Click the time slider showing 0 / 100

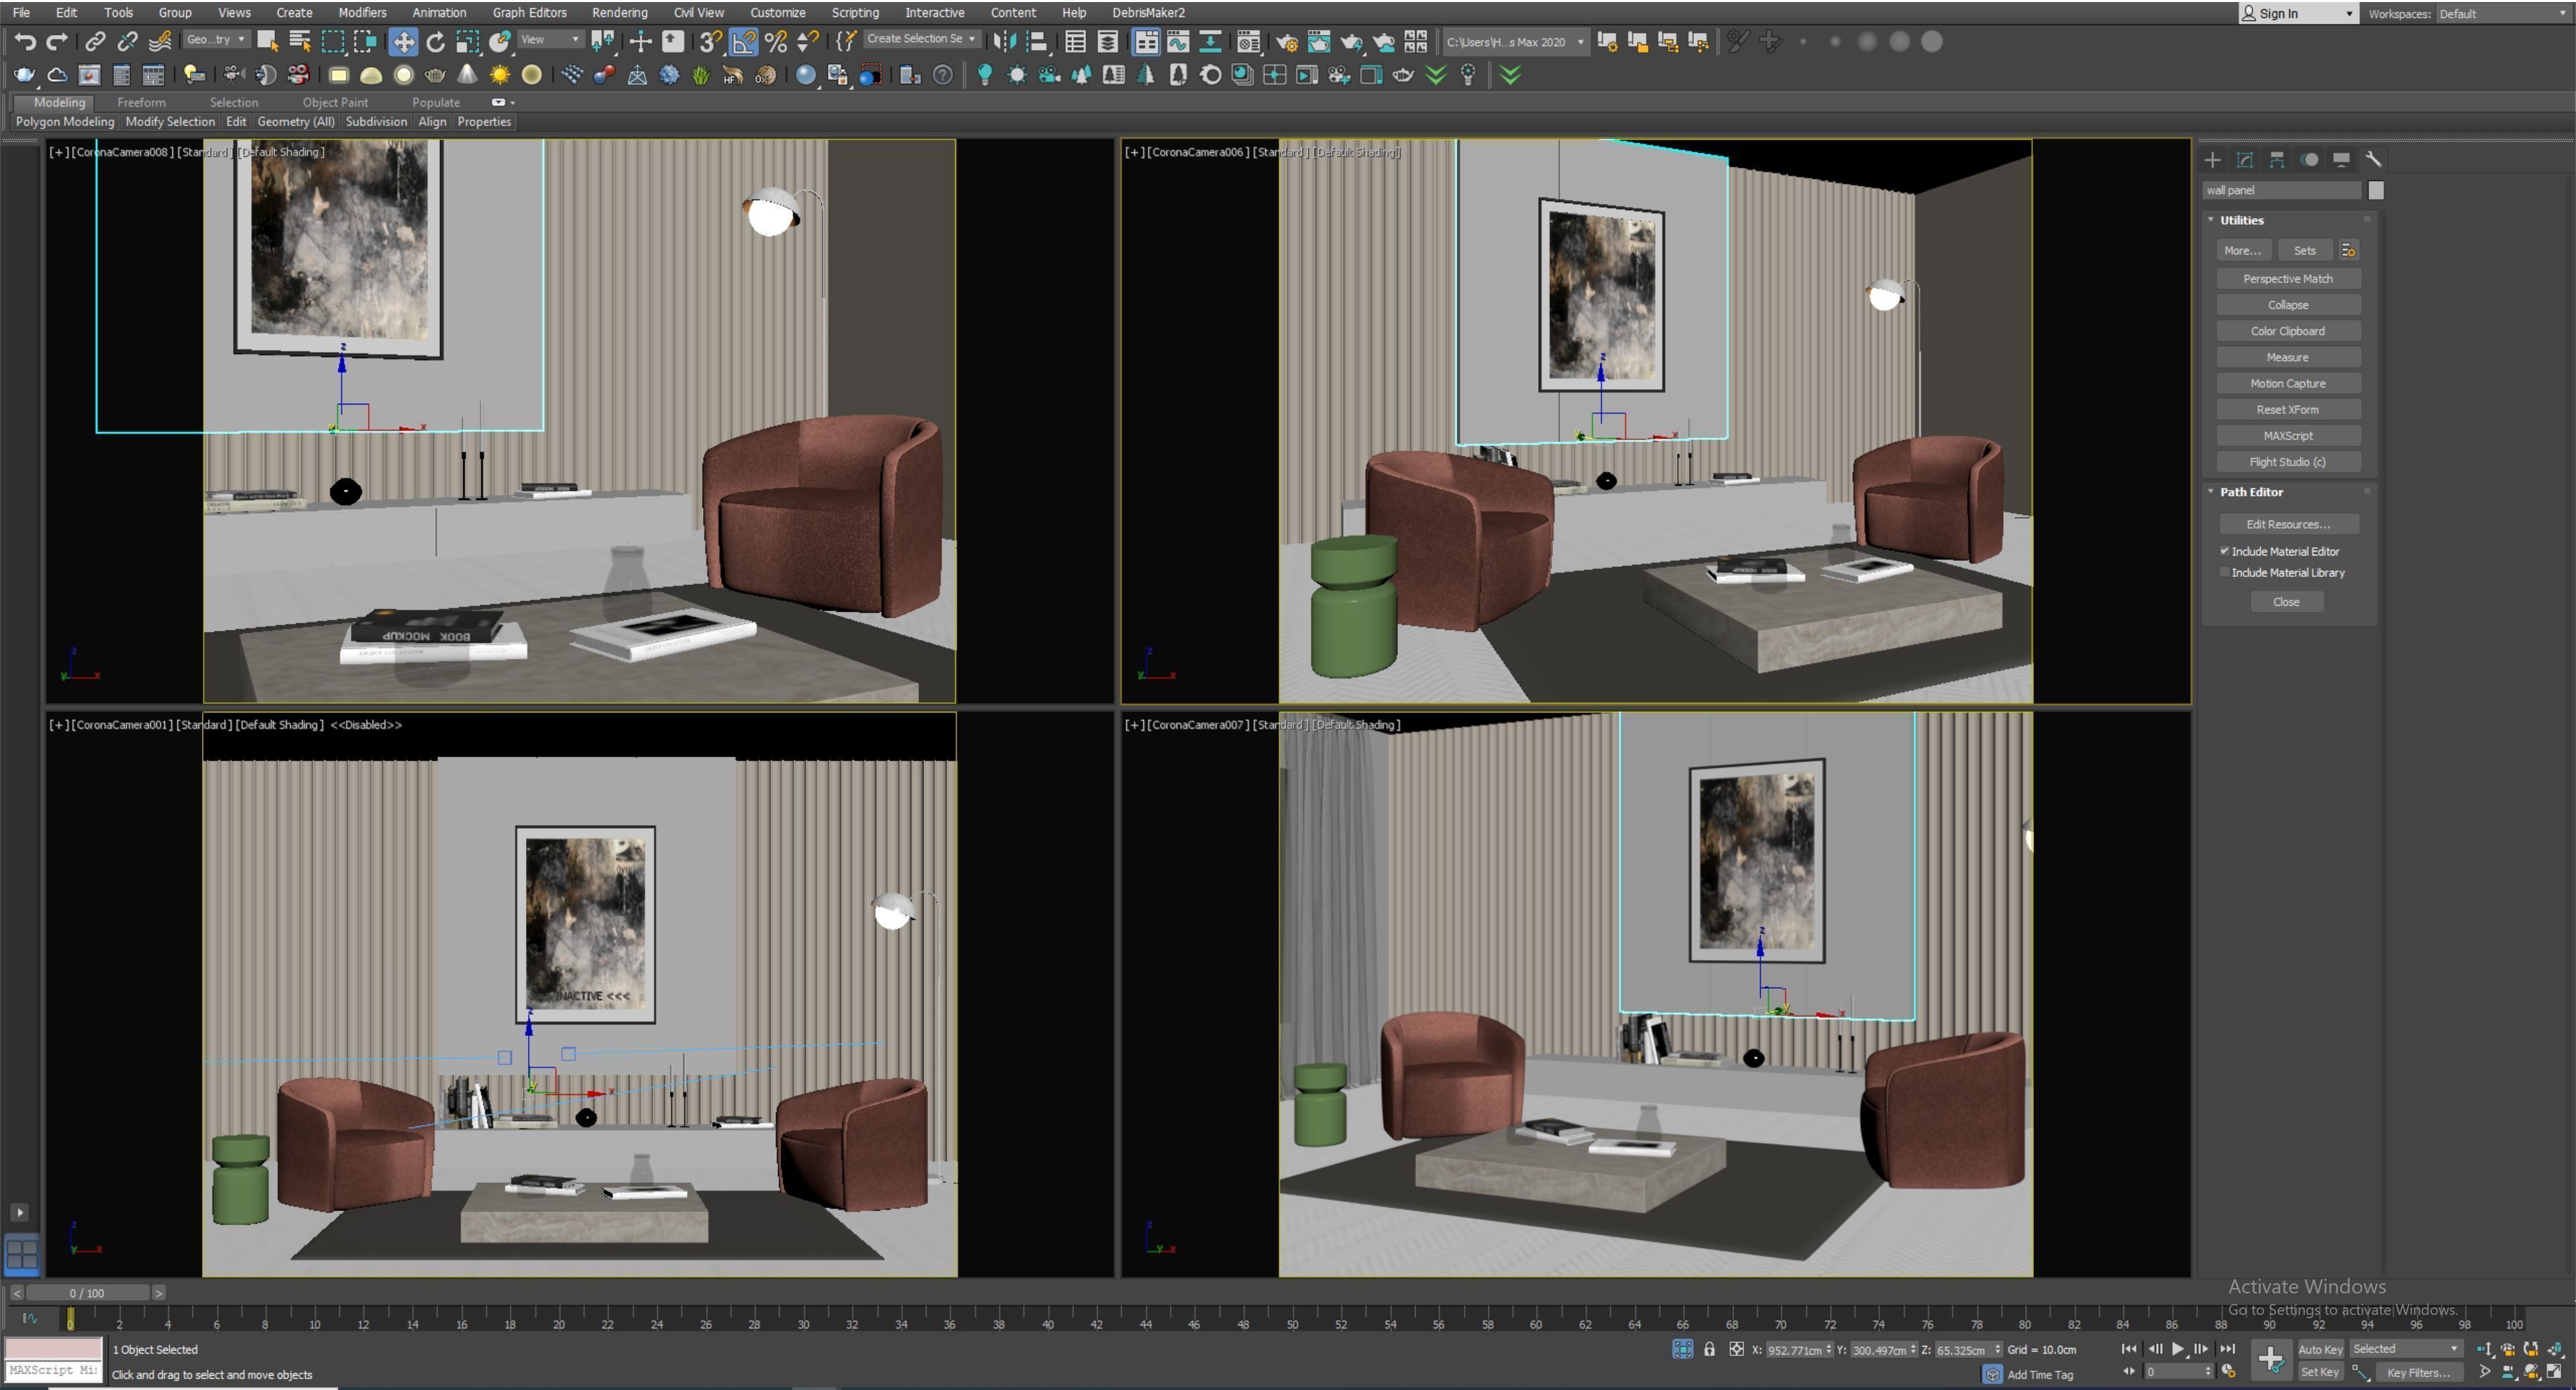click(87, 1293)
